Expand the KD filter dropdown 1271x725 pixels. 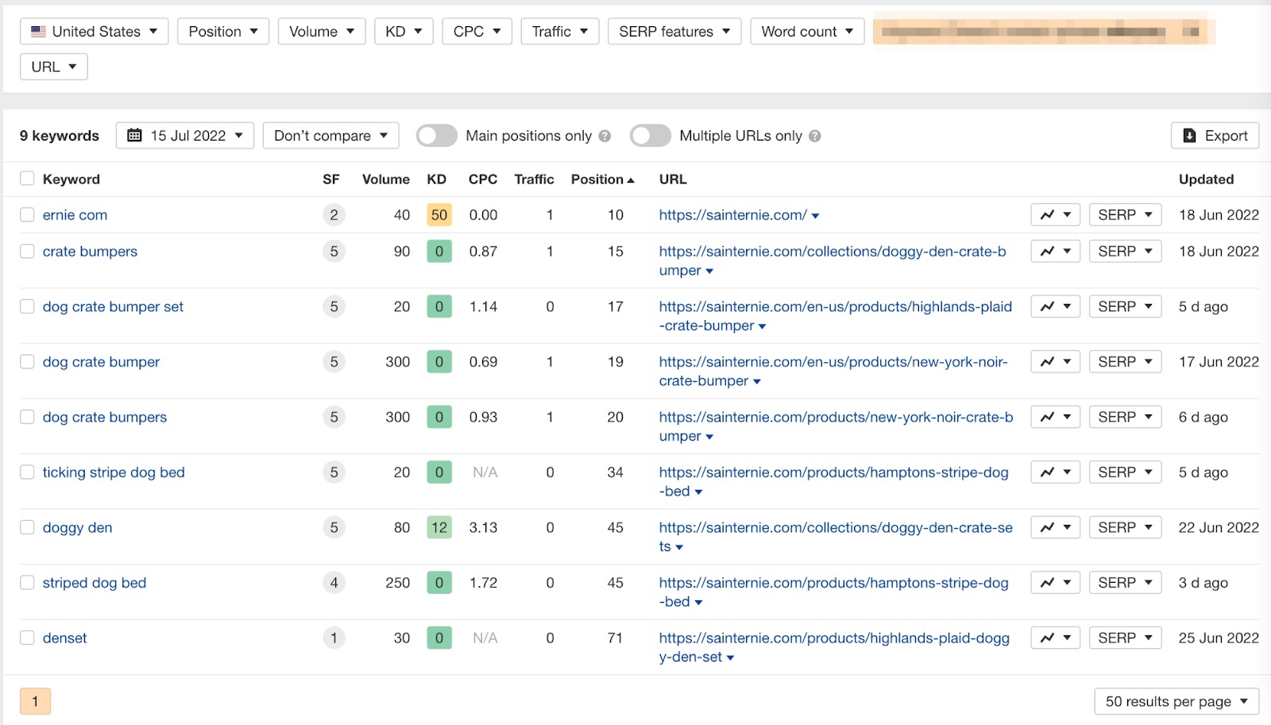click(x=404, y=32)
